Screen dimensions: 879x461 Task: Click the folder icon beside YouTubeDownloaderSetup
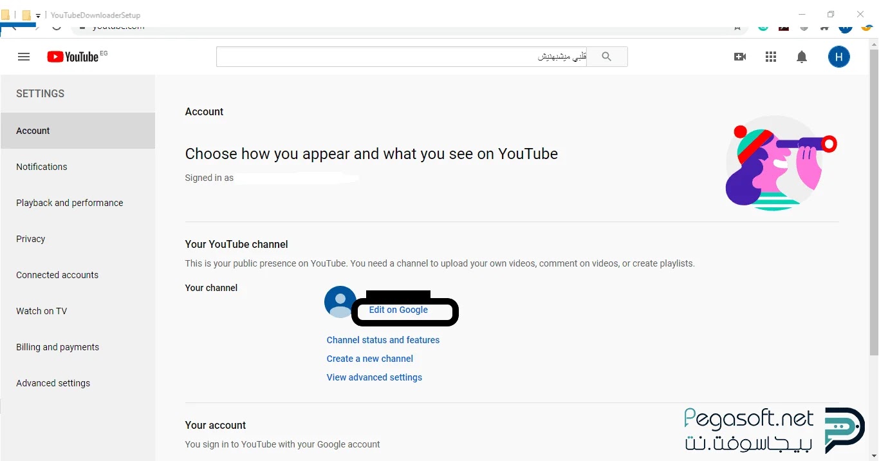26,15
